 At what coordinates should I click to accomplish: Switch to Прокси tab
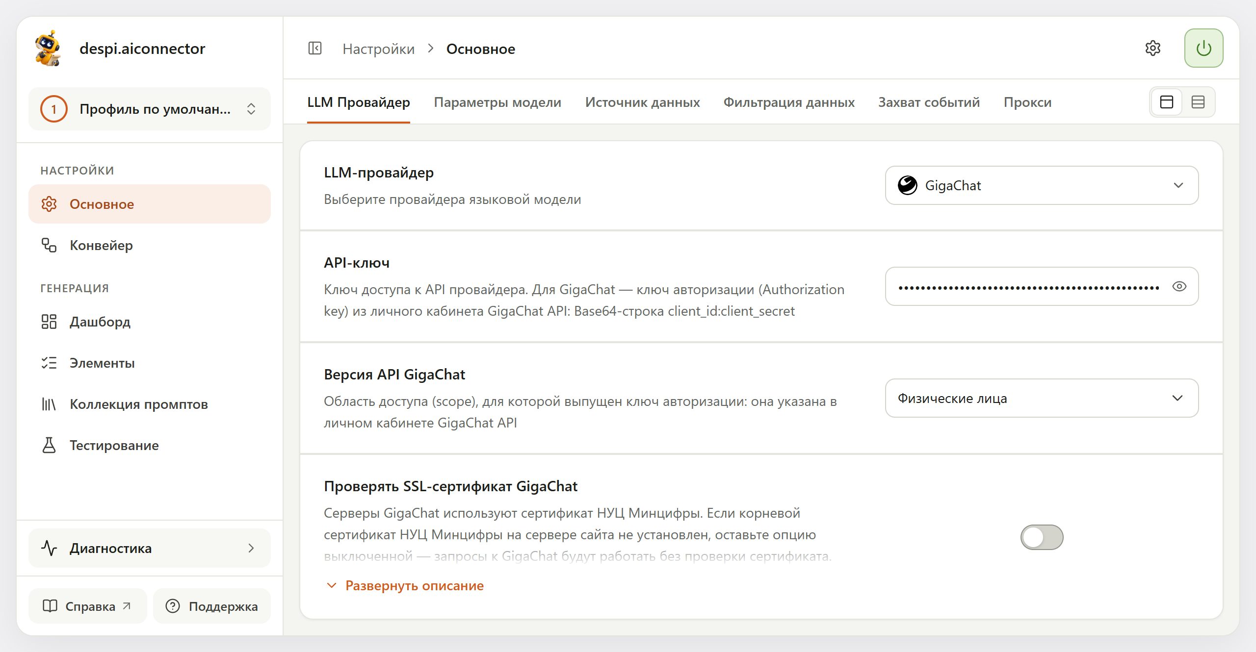[x=1027, y=102]
